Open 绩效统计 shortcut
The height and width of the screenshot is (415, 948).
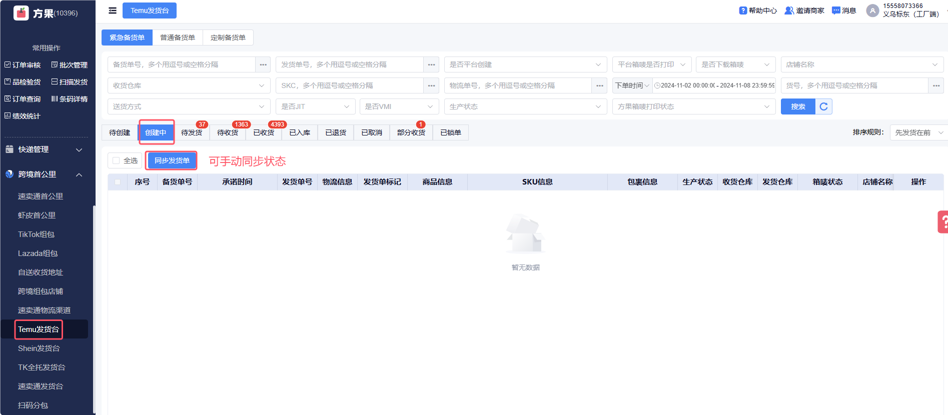click(23, 116)
